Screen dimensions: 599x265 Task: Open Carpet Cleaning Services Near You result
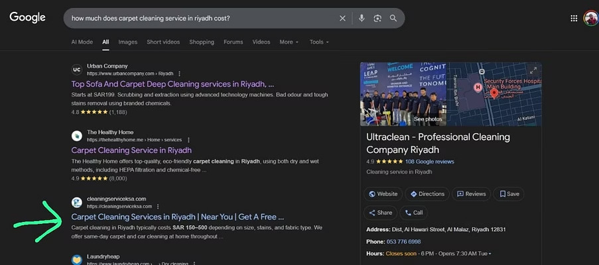[x=178, y=217]
